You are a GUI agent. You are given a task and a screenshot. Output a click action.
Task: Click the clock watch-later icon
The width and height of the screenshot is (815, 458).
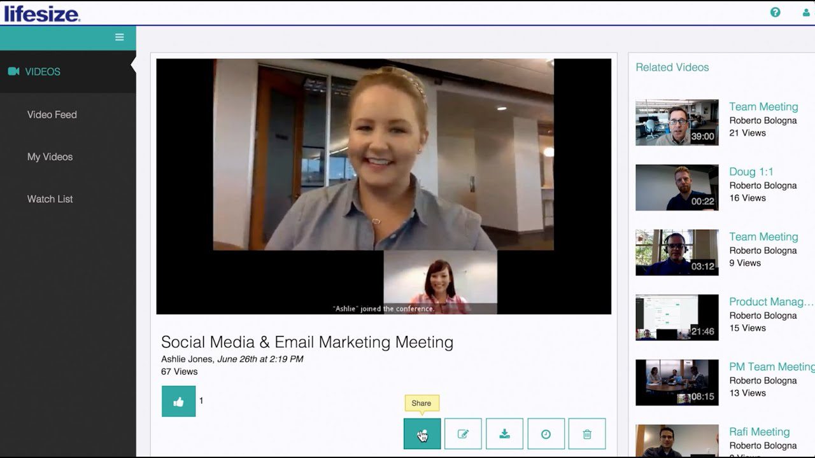click(546, 434)
